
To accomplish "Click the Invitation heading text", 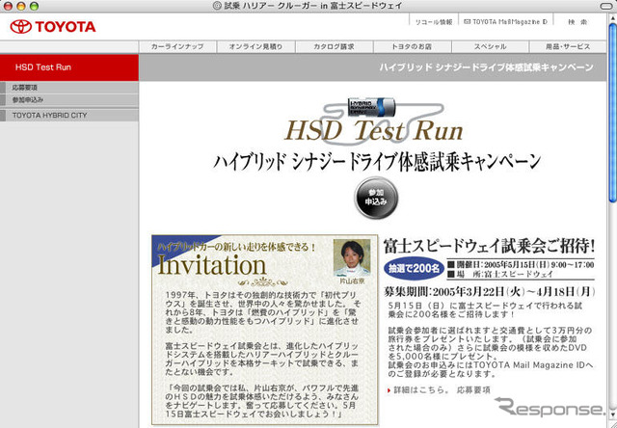I will click(x=212, y=265).
